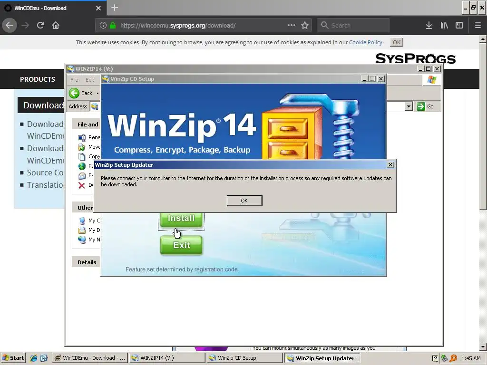Click the Go button in Explorer

click(425, 106)
